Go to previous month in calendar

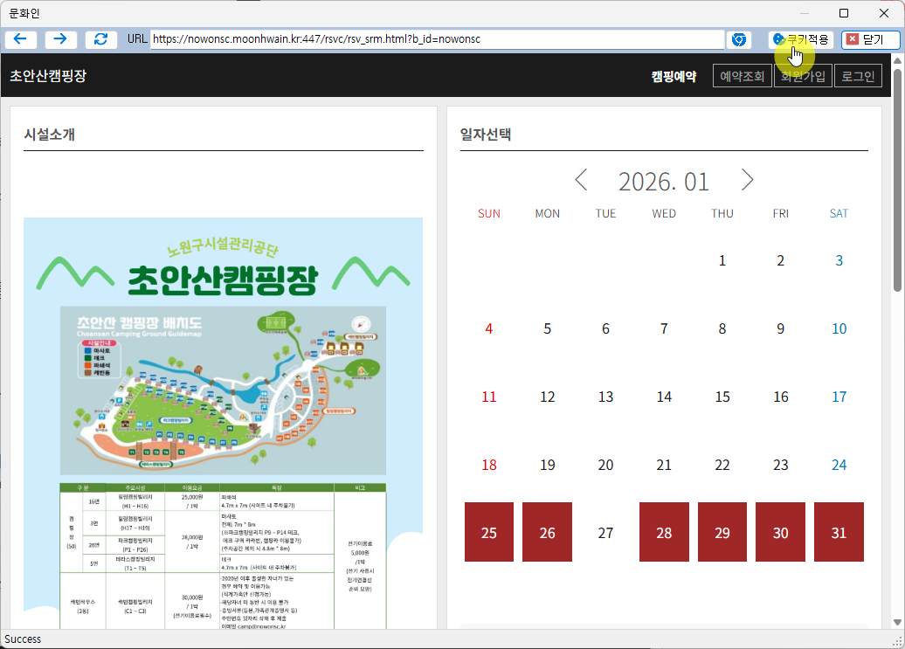[581, 180]
